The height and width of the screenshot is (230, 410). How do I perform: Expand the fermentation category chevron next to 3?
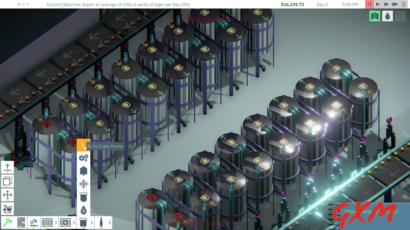92,222
